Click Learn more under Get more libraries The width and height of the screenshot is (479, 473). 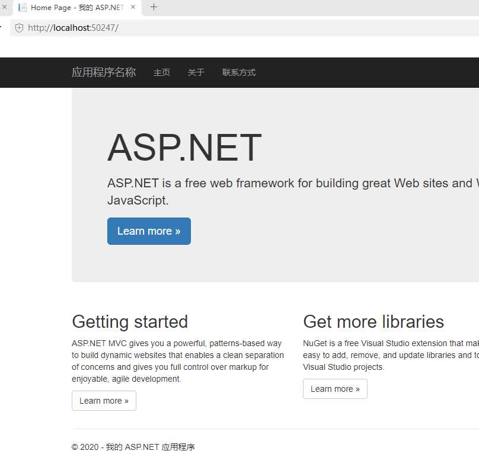point(335,389)
